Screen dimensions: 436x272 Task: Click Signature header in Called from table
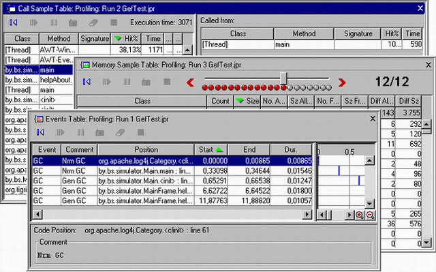pyautogui.click(x=358, y=33)
